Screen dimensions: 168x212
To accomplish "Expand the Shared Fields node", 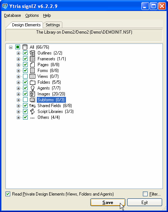I will [18, 106].
